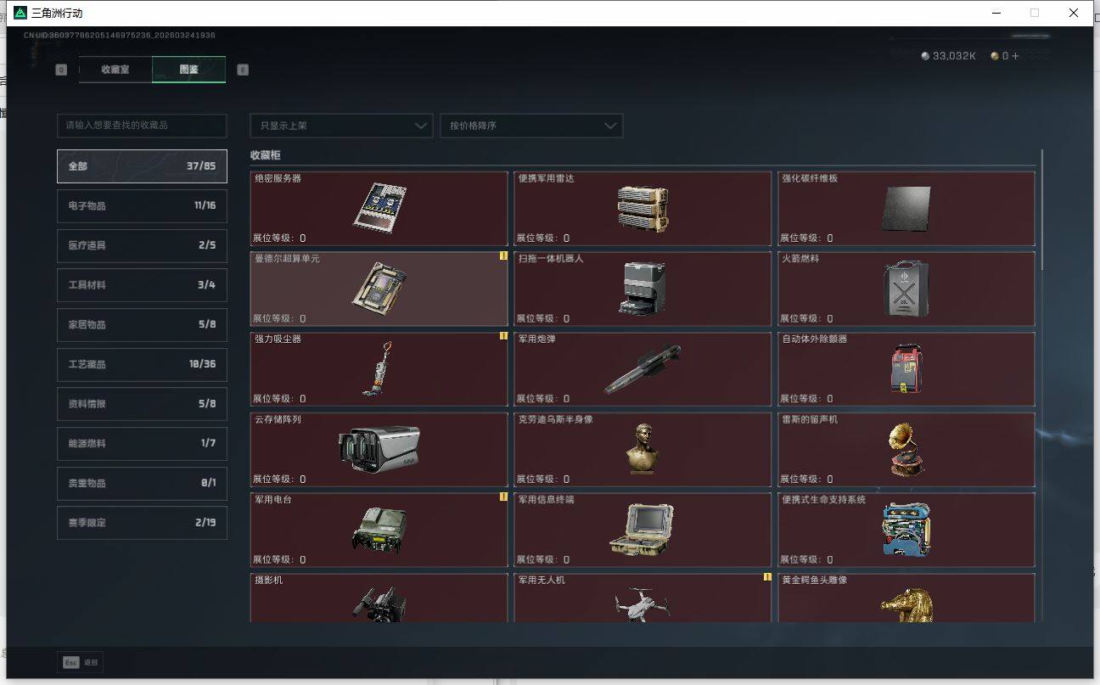Click the E key hint icon
Viewport: 1100px width, 685px height.
point(243,70)
